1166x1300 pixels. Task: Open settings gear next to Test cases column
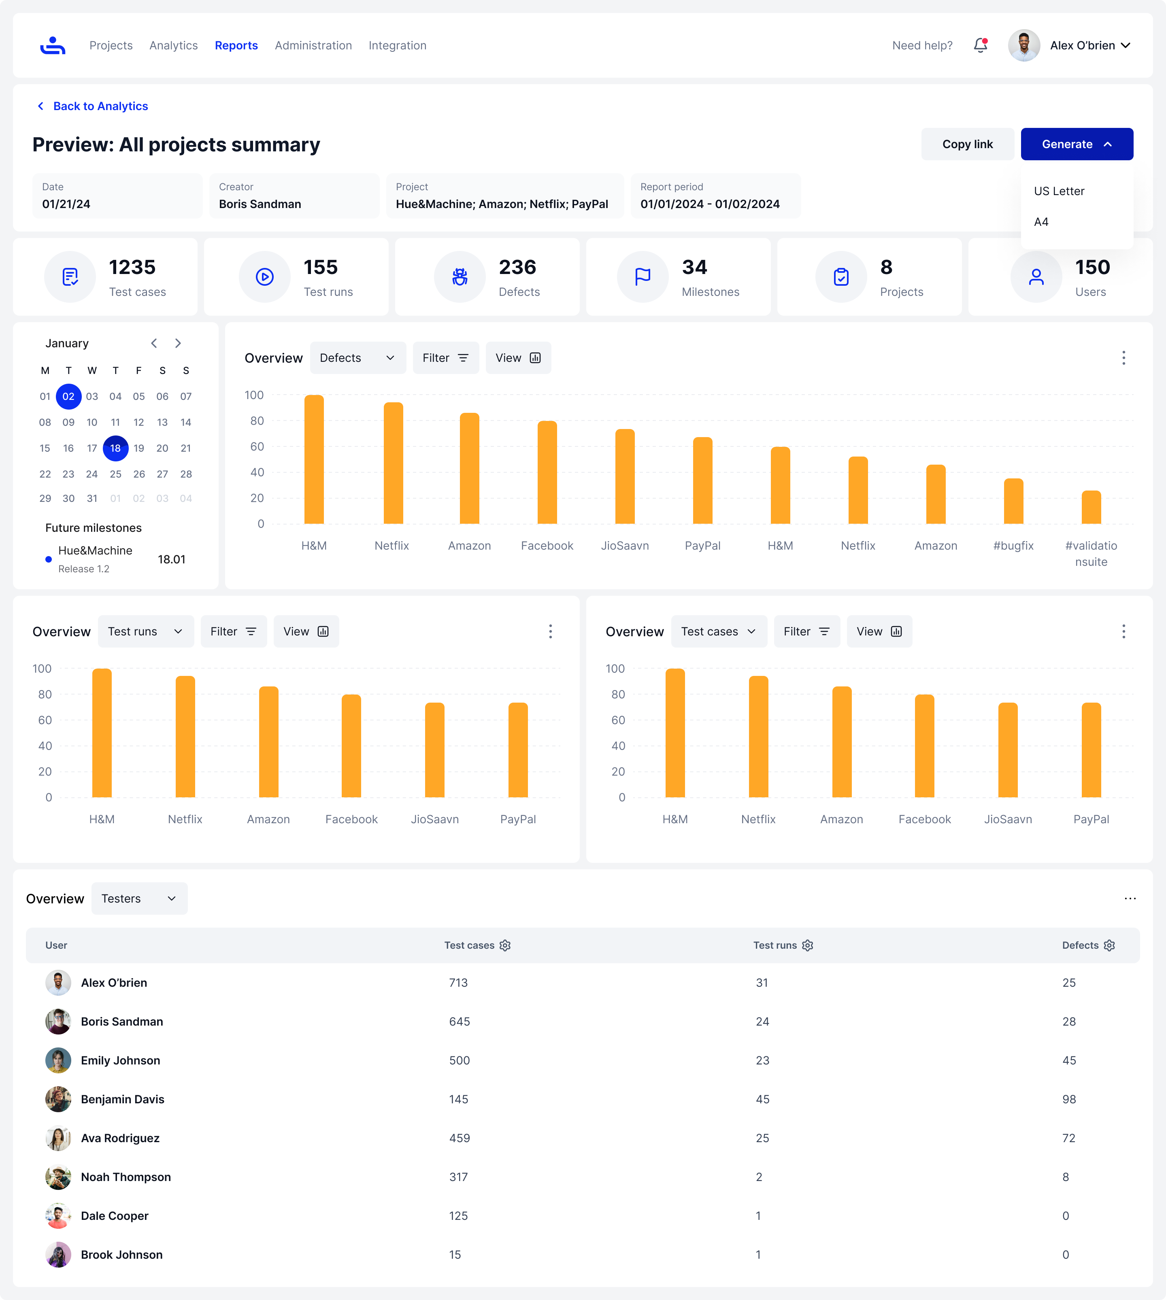pyautogui.click(x=505, y=945)
